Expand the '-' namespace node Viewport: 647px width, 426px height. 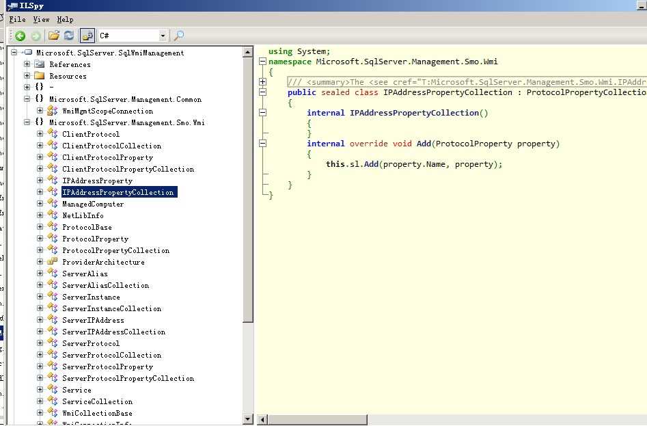pos(27,87)
